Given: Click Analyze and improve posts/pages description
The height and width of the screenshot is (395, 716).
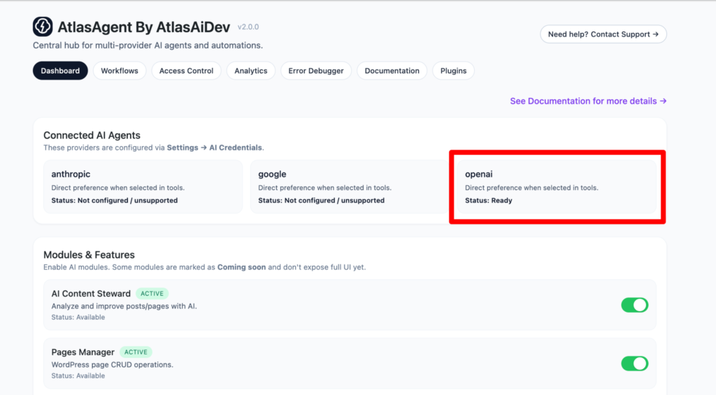Looking at the screenshot, I should tap(124, 306).
